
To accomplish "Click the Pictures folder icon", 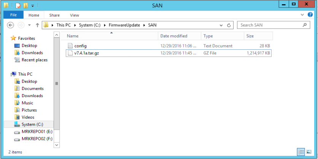I will pyautogui.click(x=17, y=110).
